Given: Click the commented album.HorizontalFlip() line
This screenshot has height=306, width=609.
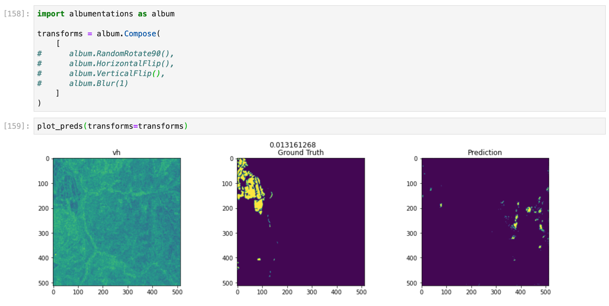Looking at the screenshot, I should [105, 63].
